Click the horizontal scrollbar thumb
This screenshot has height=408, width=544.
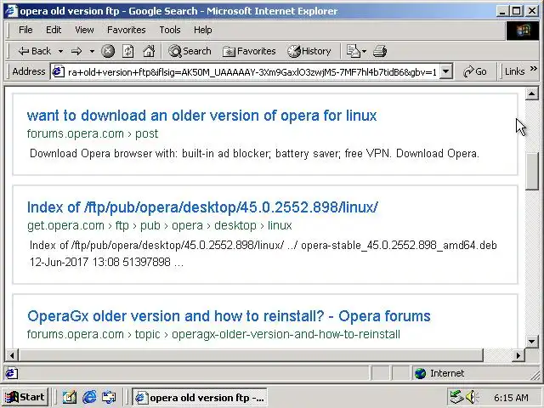(x=251, y=355)
